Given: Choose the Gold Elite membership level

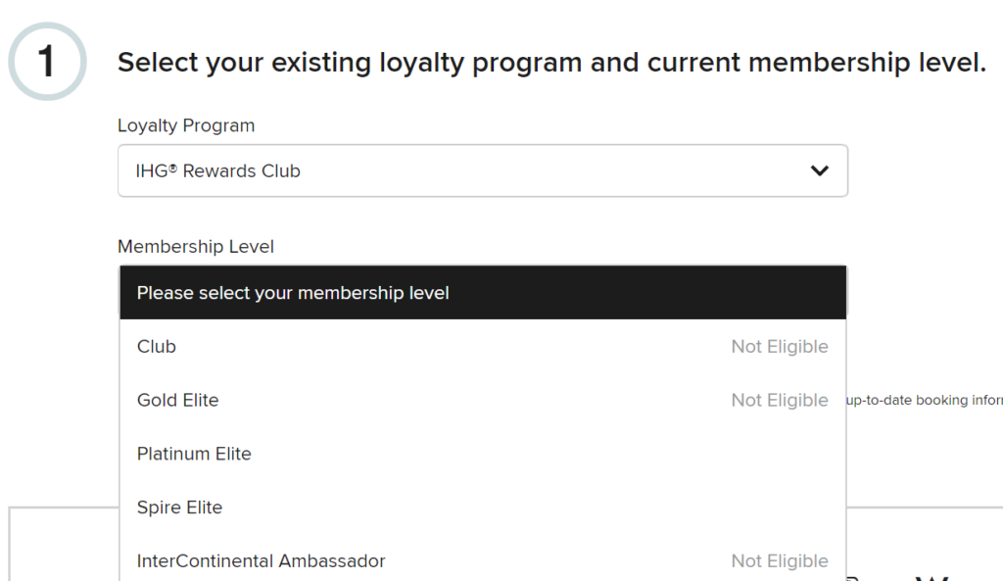Looking at the screenshot, I should 178,401.
